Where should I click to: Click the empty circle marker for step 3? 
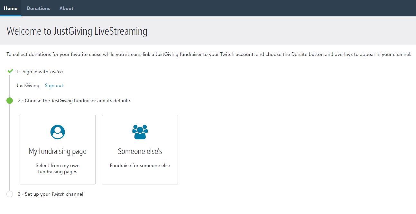10,194
